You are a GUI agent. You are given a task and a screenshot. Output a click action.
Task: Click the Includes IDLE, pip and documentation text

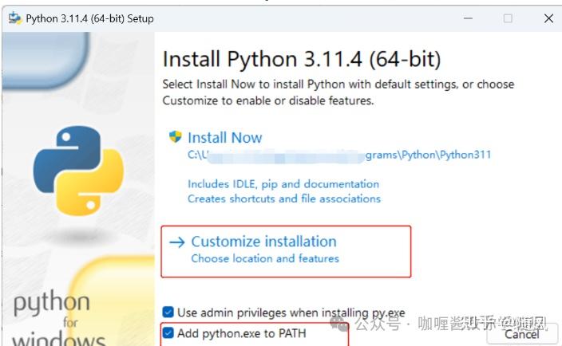[283, 184]
